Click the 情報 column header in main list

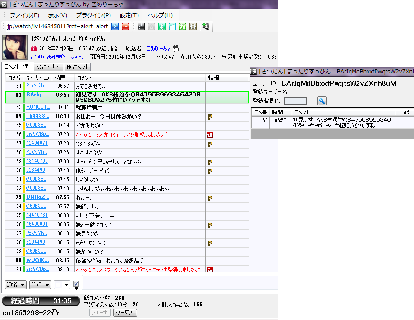227,78
